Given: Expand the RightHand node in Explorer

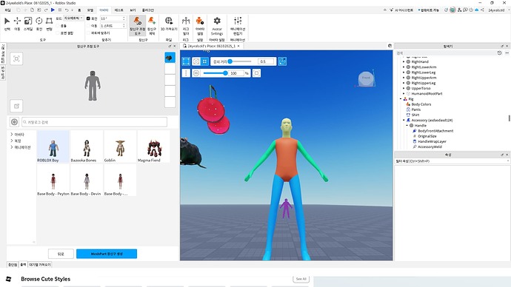Looking at the screenshot, I should coord(404,61).
